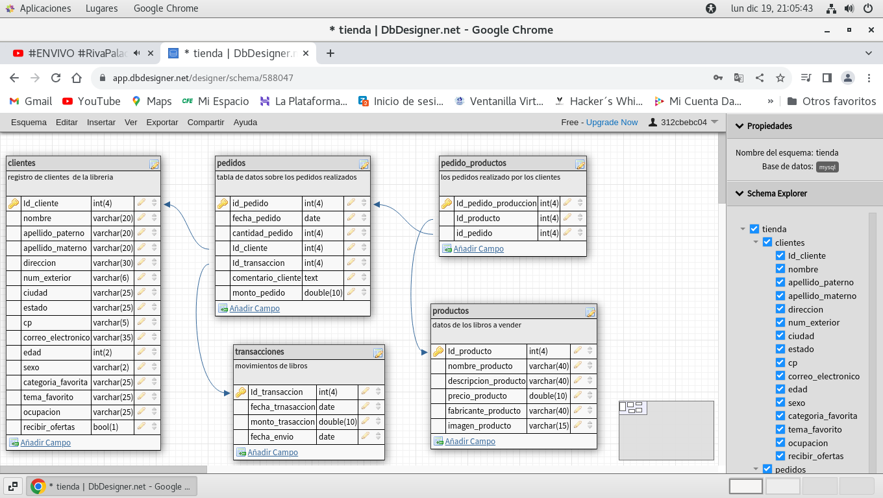Click the Chrome bookmark star icon
Screen dimensions: 883x498
[x=780, y=78]
